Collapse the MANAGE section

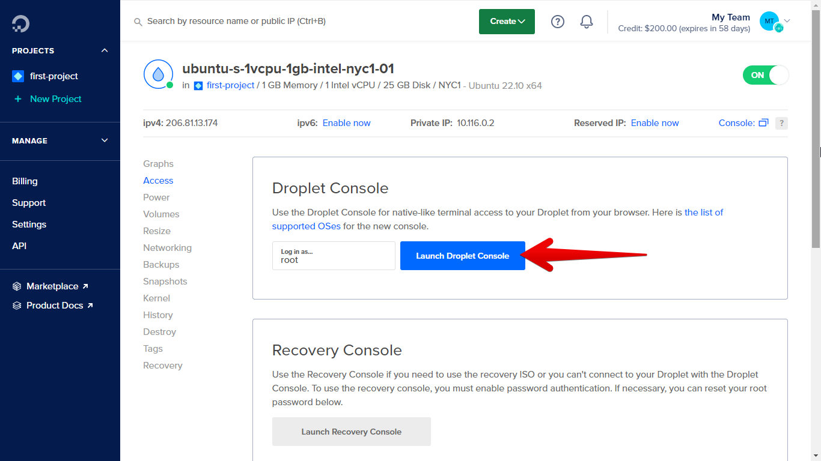(104, 140)
